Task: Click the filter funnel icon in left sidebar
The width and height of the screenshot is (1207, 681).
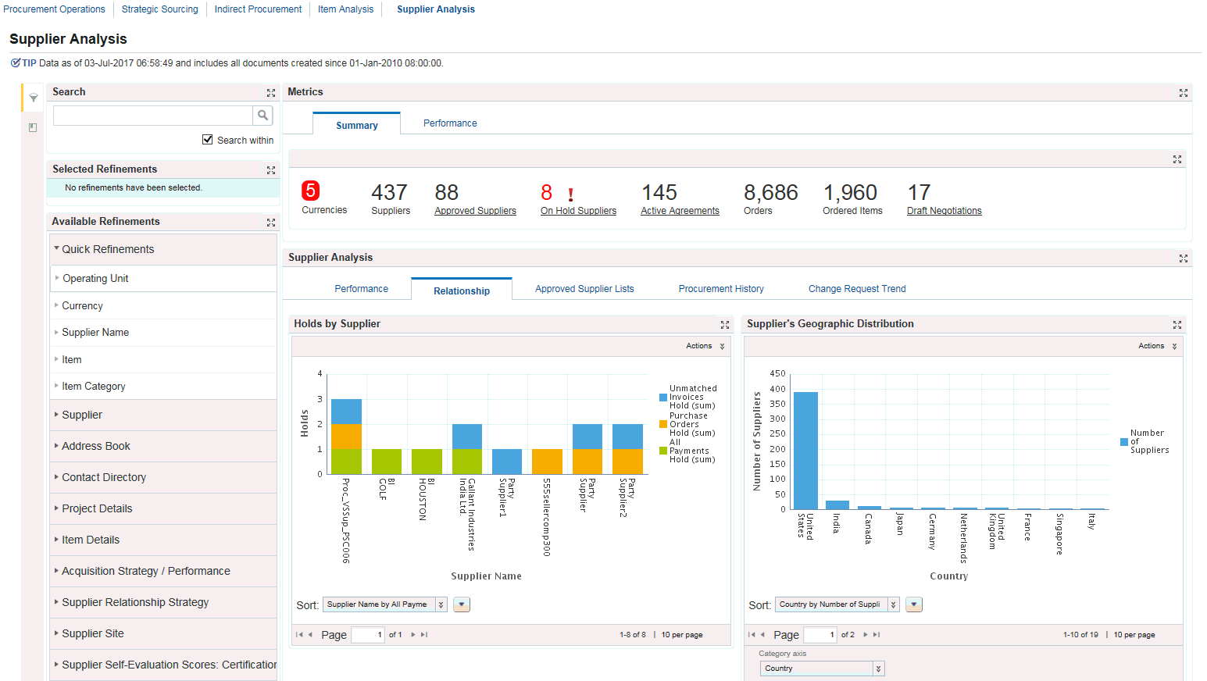Action: point(34,98)
